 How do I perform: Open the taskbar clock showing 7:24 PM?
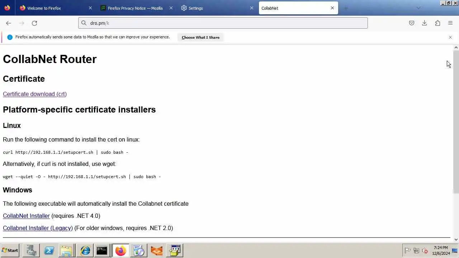tap(441, 250)
